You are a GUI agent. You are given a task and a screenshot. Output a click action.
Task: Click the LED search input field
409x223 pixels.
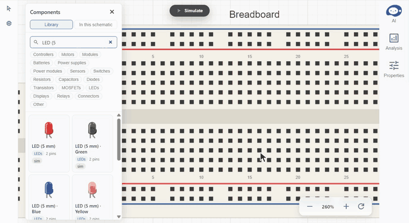pos(74,42)
